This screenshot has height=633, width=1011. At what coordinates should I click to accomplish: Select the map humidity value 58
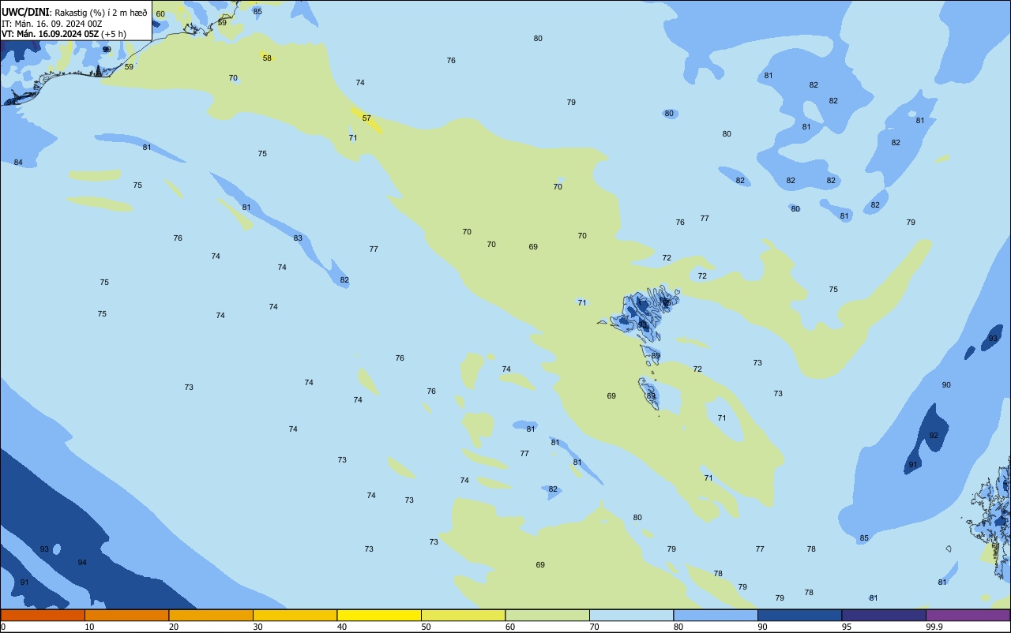click(267, 58)
